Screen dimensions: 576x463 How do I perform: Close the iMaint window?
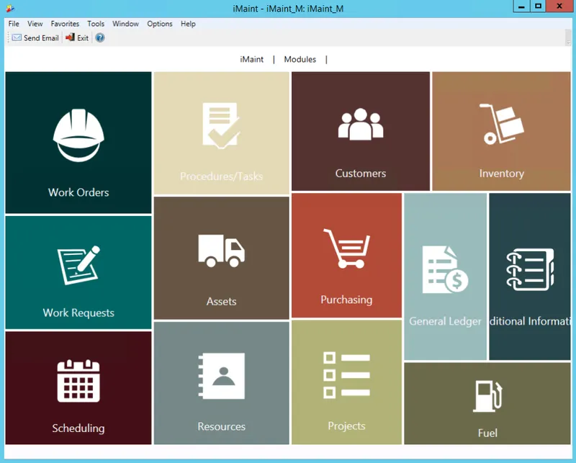(x=559, y=6)
